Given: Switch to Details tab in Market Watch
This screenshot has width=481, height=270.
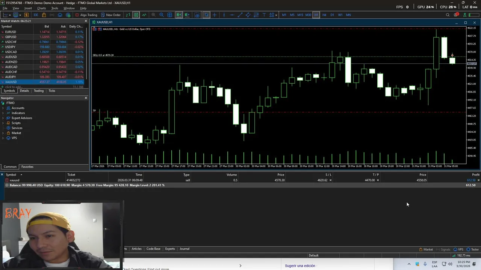Looking at the screenshot, I should coord(24,91).
